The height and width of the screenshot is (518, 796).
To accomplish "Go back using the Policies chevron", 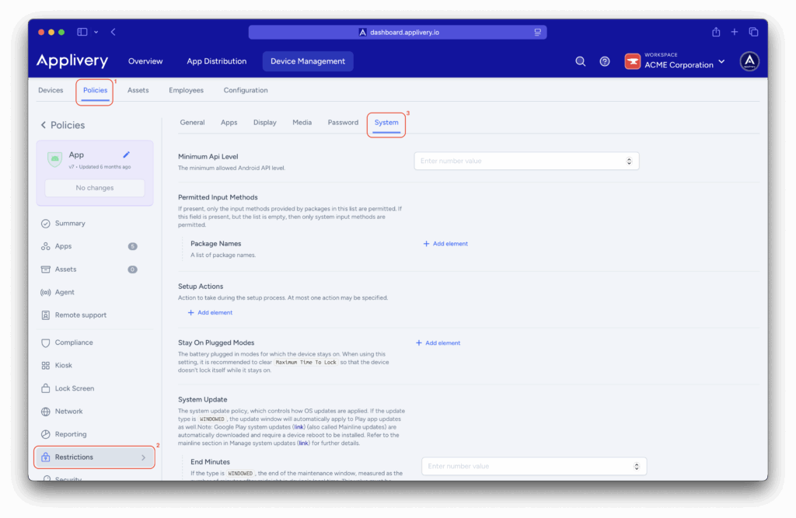I will pyautogui.click(x=44, y=125).
